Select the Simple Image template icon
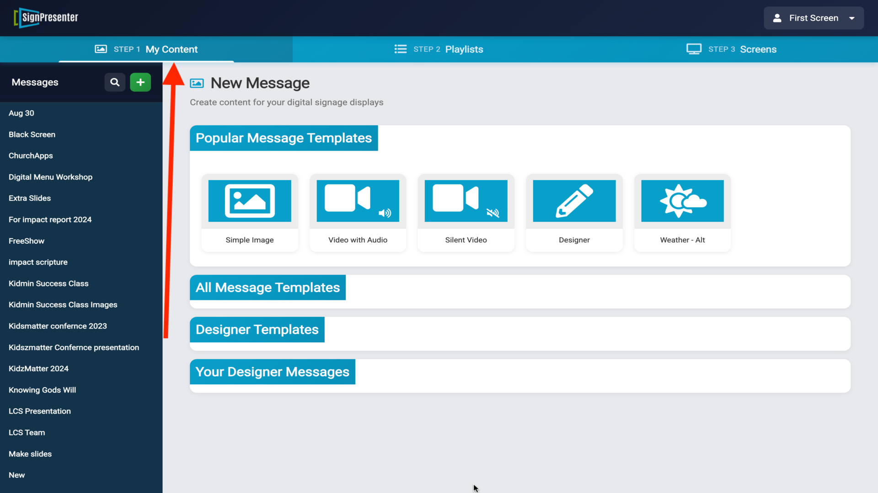 click(x=250, y=201)
